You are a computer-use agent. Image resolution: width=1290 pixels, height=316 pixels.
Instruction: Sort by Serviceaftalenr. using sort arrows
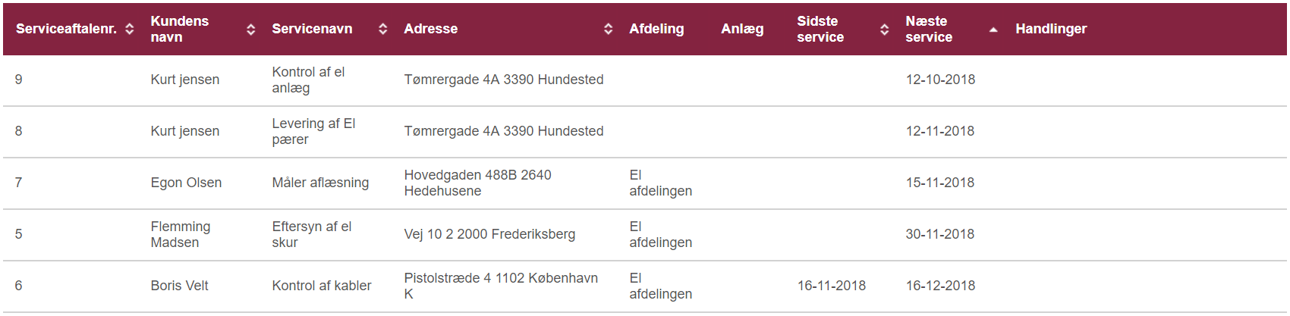pyautogui.click(x=130, y=29)
